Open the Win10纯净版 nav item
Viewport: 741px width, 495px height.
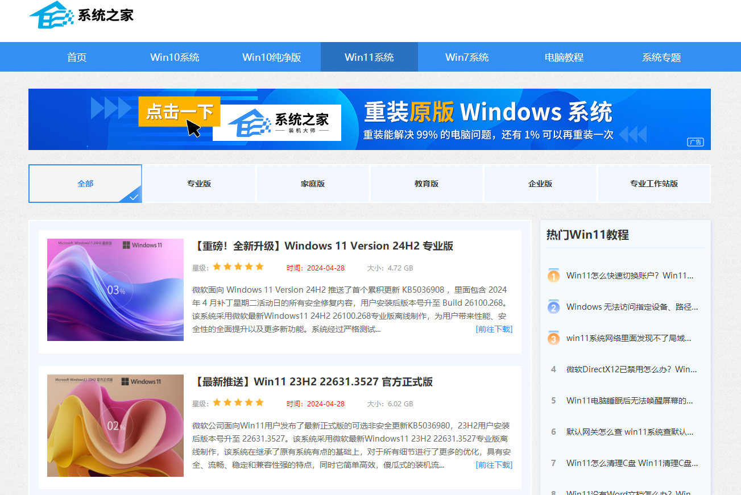272,57
